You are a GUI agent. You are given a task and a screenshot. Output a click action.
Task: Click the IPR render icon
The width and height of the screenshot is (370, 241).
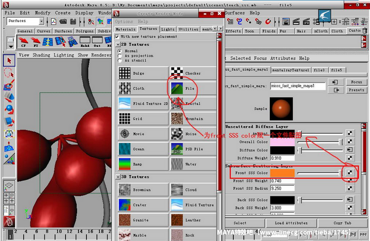306,22
